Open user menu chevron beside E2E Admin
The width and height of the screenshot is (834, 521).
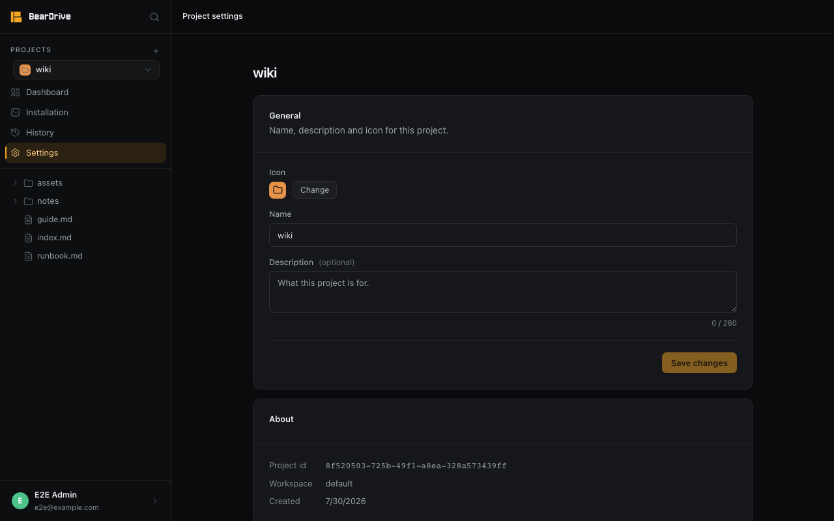[x=155, y=501]
